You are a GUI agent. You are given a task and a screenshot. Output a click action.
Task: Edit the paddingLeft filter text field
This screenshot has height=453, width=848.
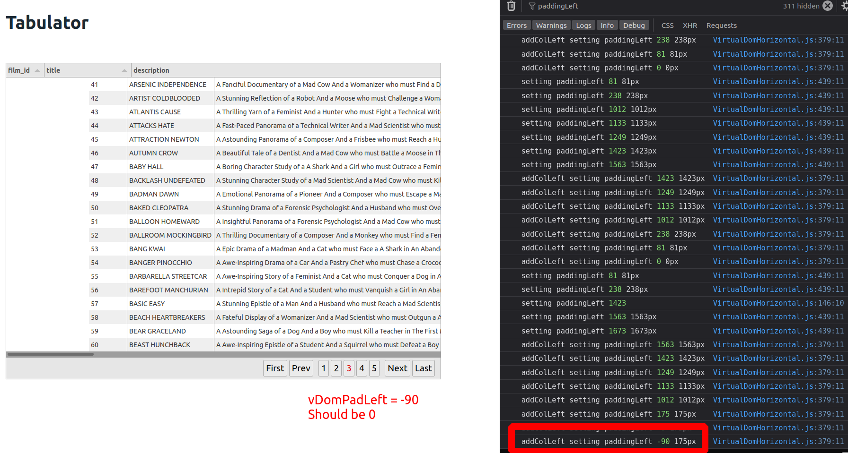558,6
